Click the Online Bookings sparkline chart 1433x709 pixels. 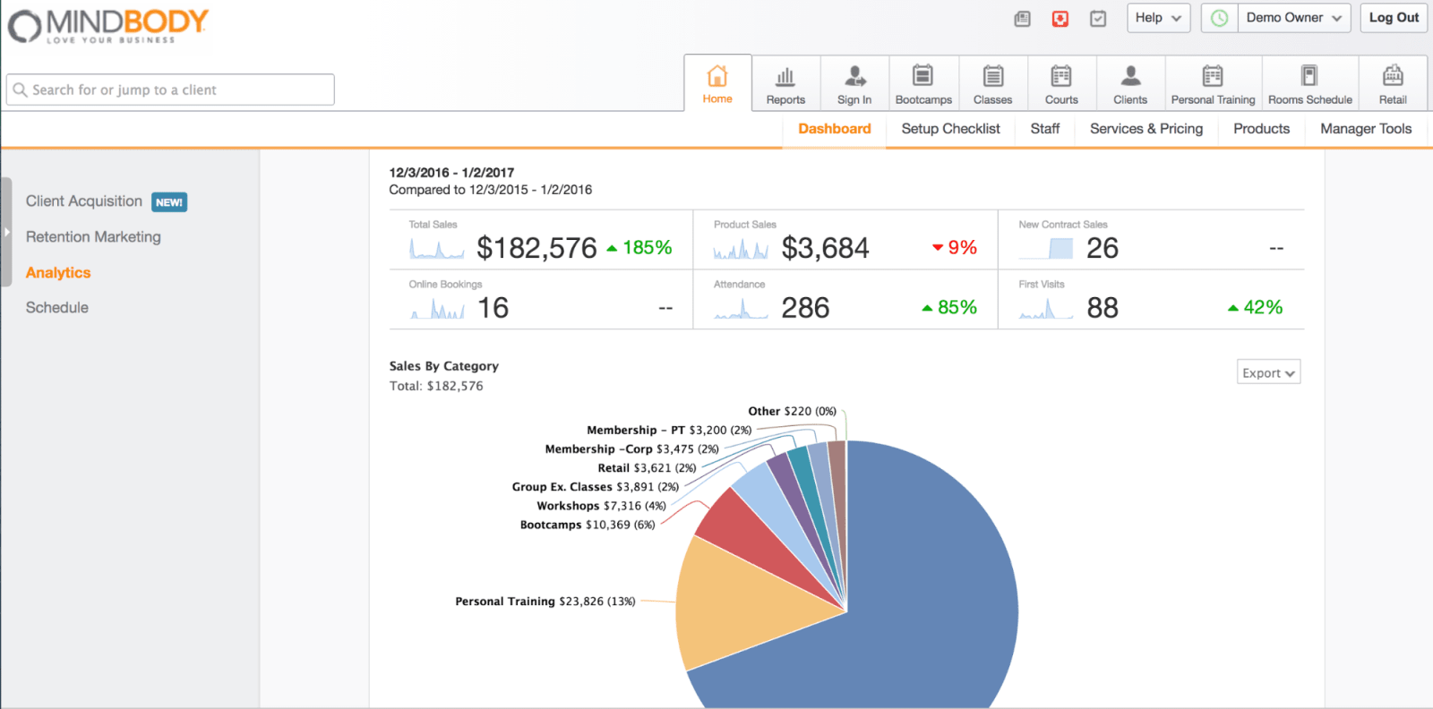[x=437, y=309]
